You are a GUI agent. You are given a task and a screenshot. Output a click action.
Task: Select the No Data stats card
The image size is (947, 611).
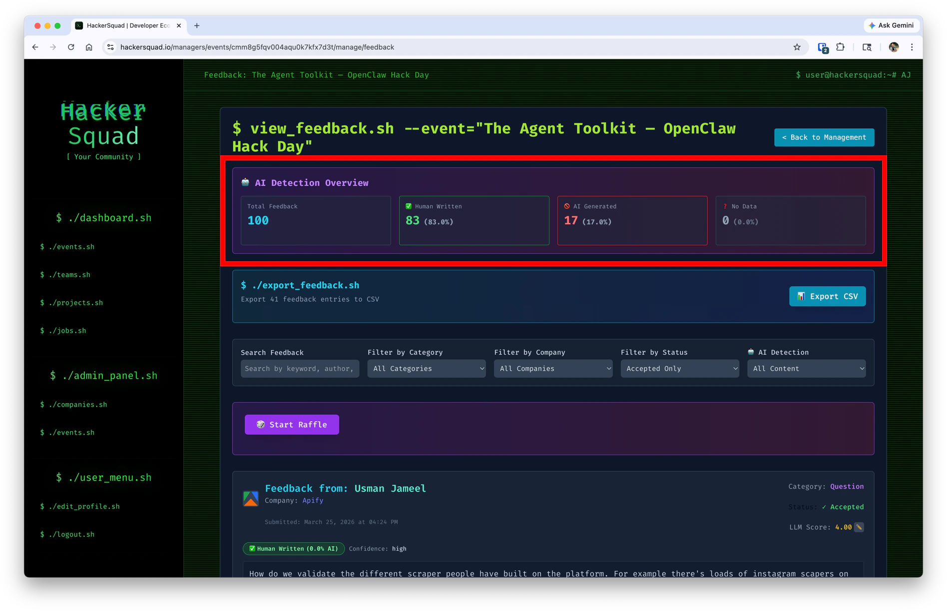click(791, 220)
